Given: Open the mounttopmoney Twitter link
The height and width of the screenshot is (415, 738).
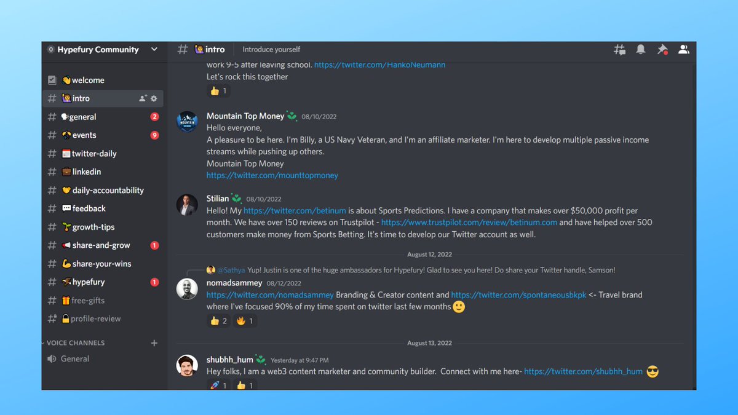Looking at the screenshot, I should [x=272, y=175].
